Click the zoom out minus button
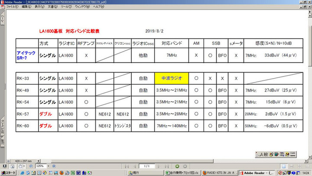This screenshot has height=176, width=312. [31, 166]
